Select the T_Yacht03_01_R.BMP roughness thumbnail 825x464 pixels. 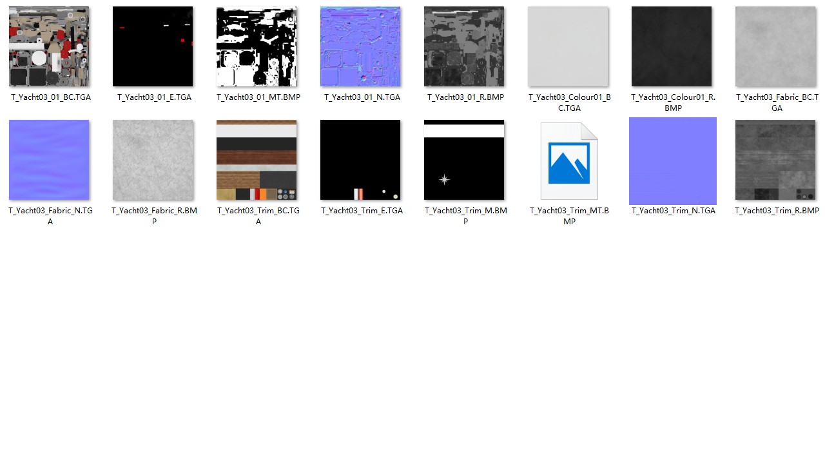pos(464,46)
